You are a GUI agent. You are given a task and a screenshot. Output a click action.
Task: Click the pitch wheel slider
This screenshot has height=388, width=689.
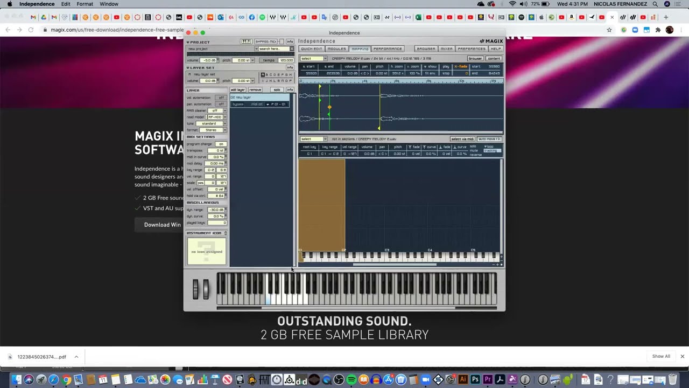[196, 289]
